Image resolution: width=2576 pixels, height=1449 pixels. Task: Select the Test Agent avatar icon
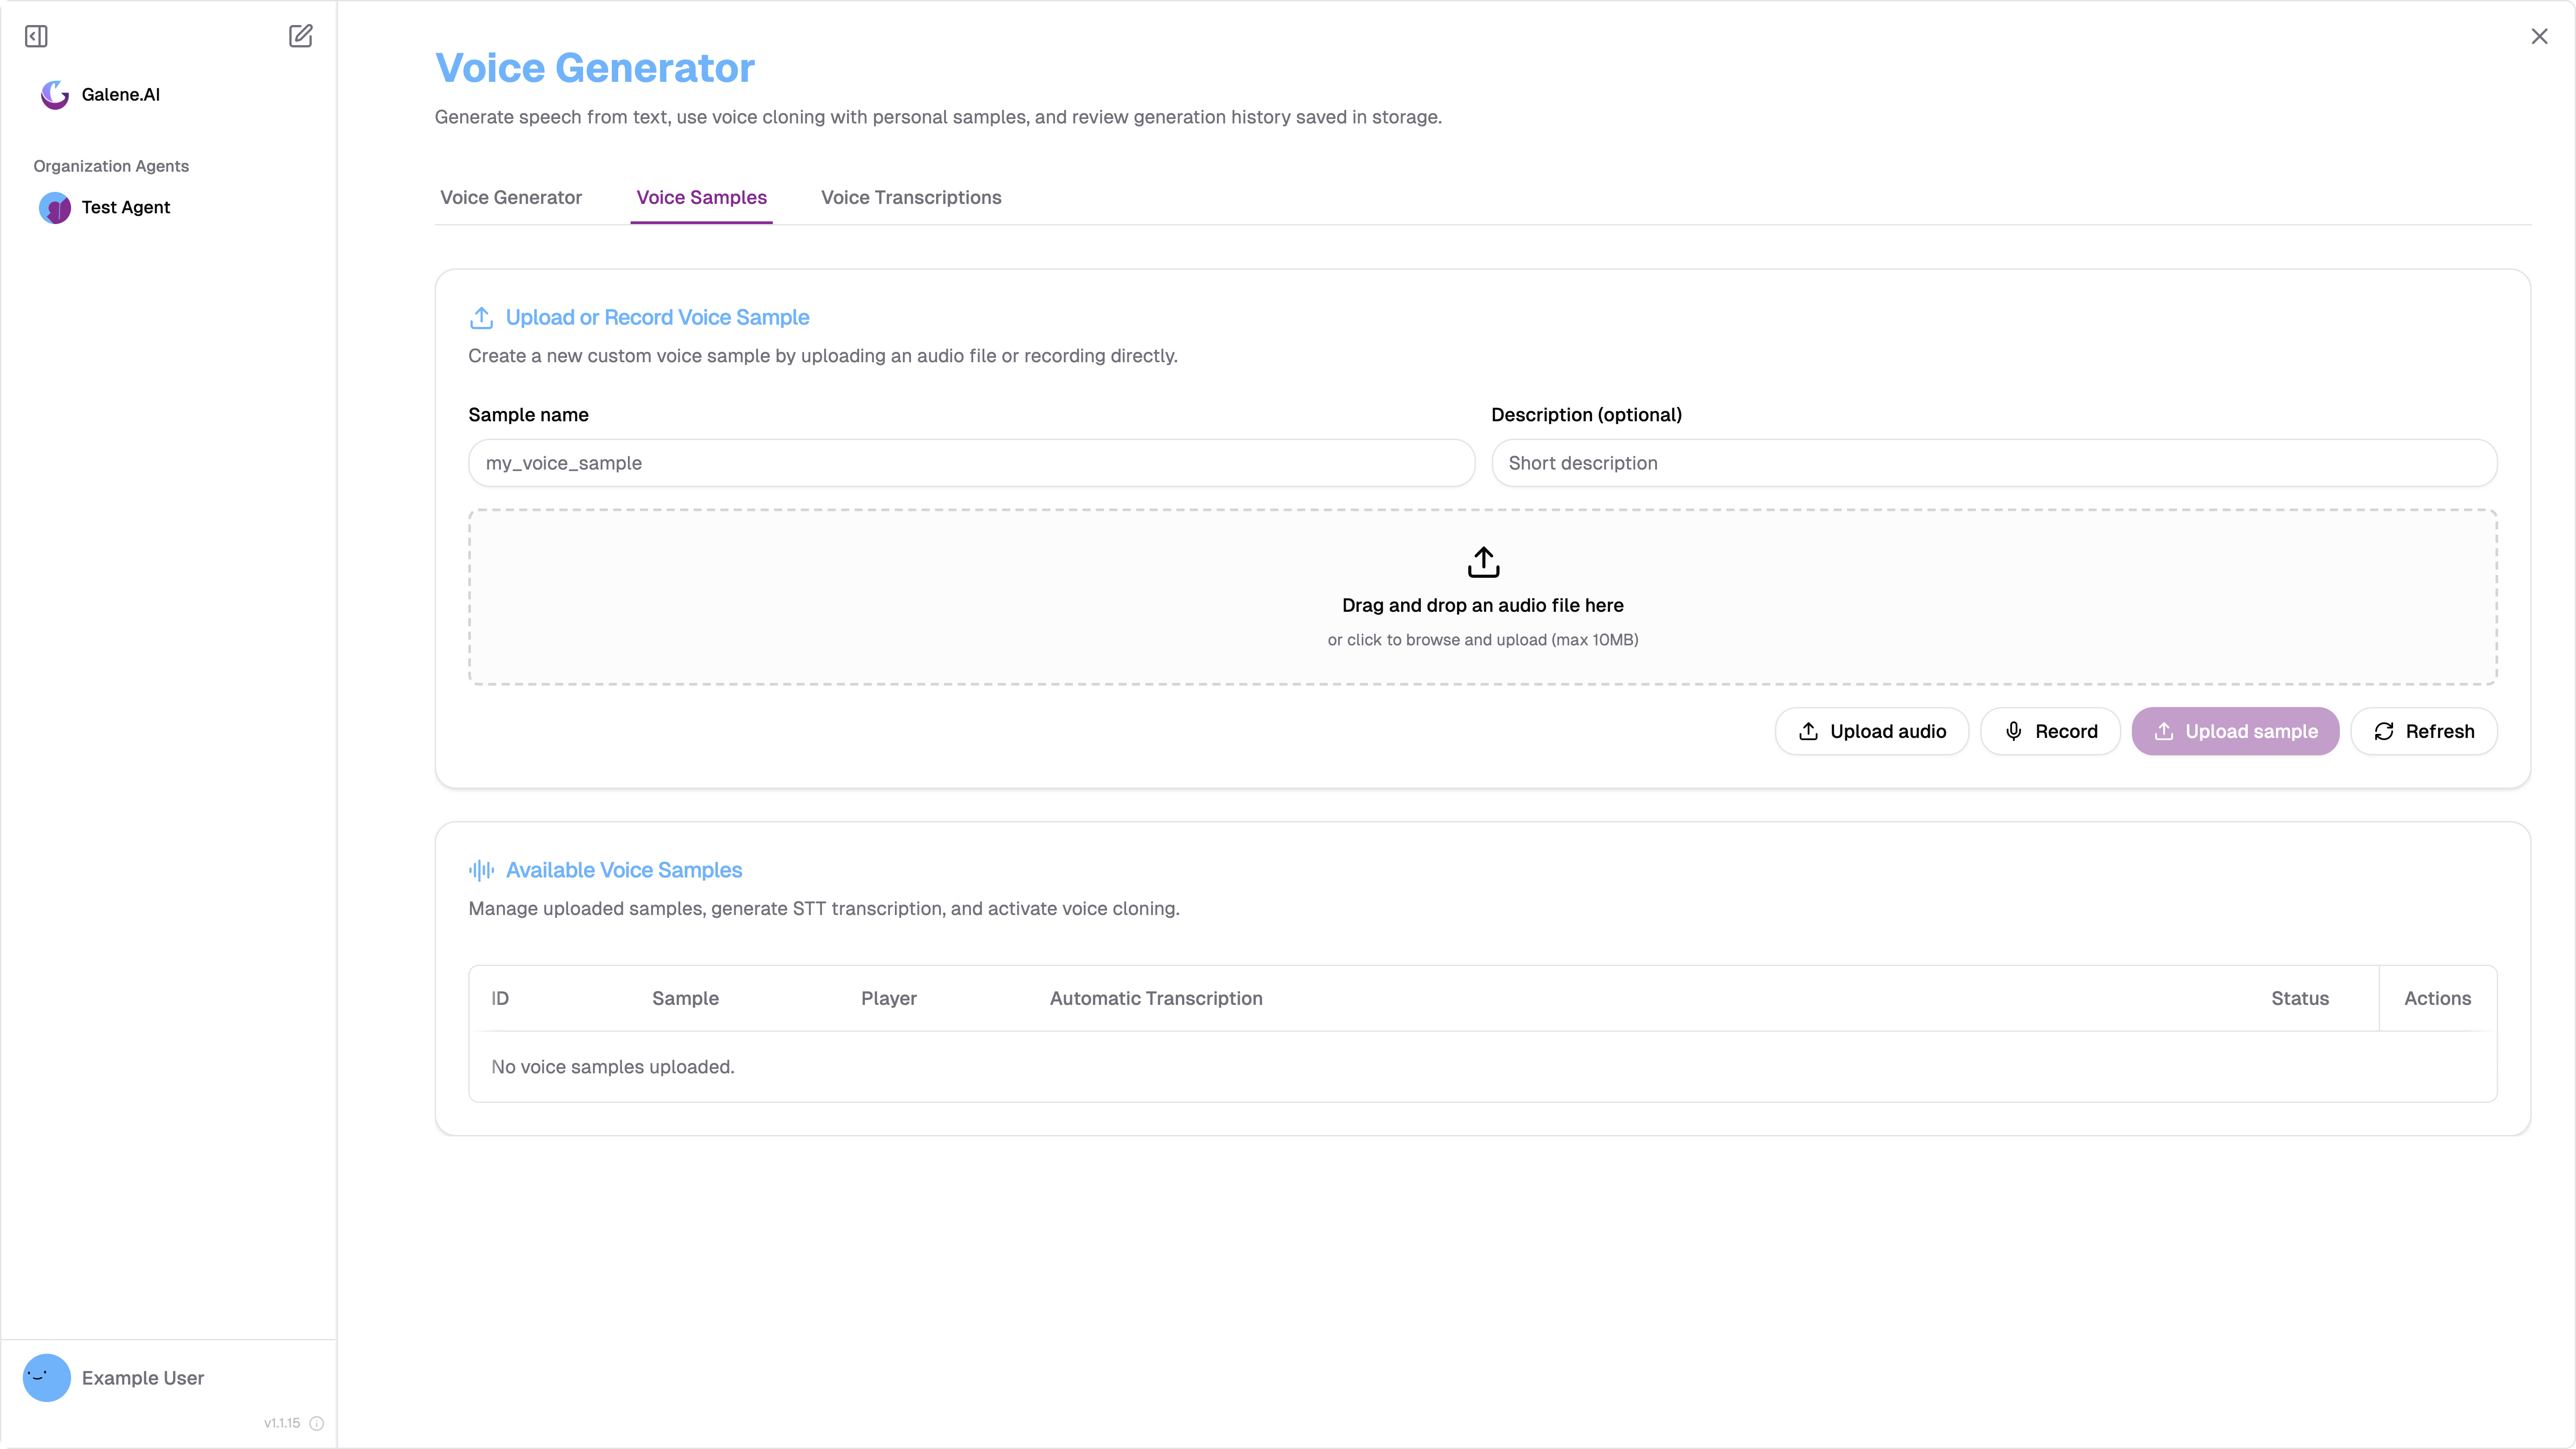click(55, 208)
